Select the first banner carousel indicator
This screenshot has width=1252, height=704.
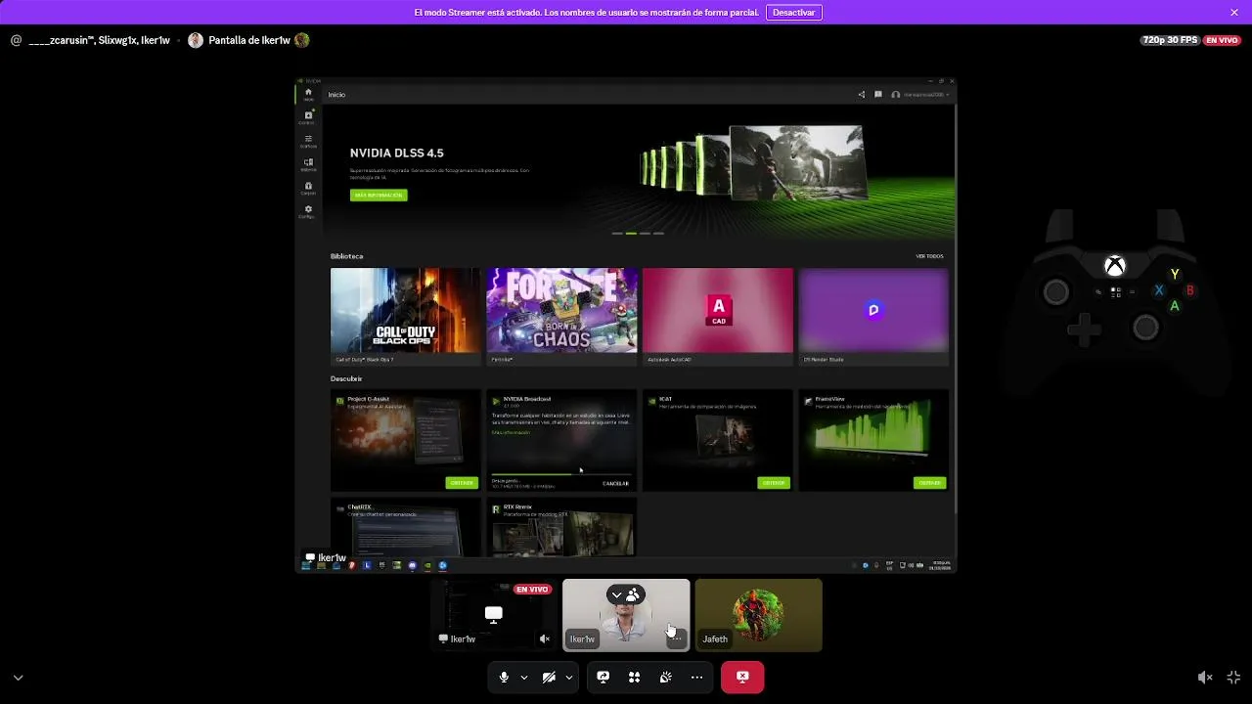[x=617, y=234]
